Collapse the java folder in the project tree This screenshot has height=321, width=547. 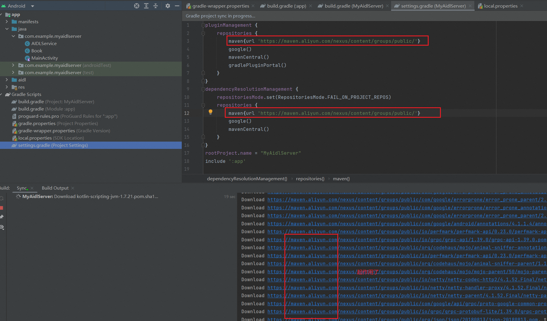pyautogui.click(x=7, y=29)
